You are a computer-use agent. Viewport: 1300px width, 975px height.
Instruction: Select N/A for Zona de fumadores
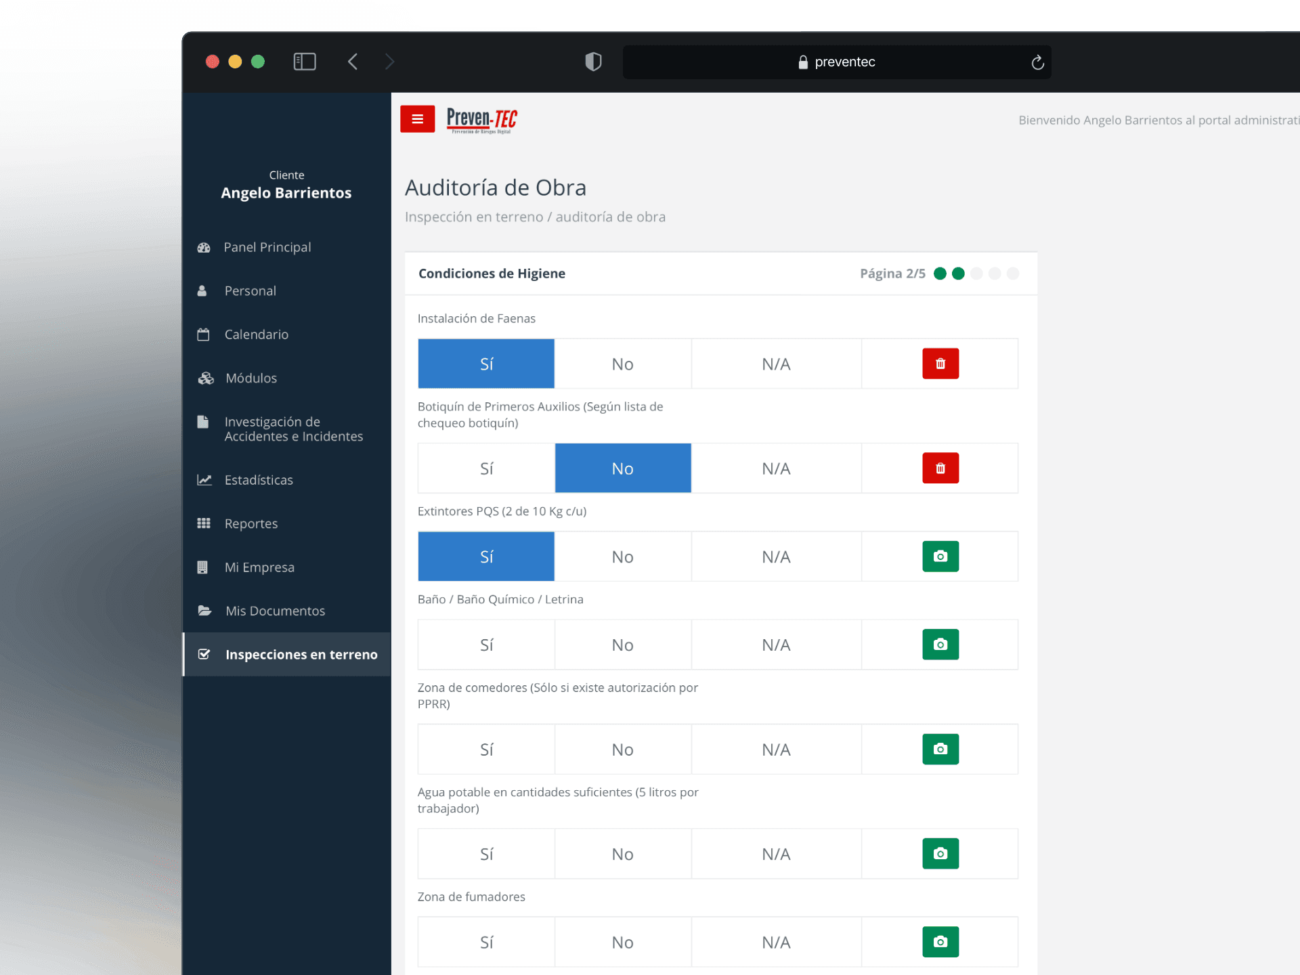[776, 942]
